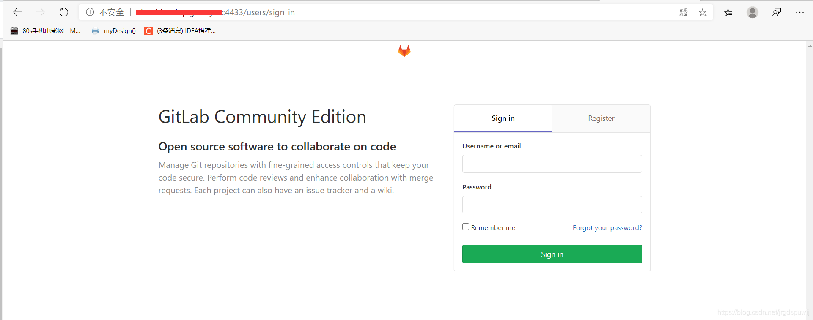Click the 'Username or email' label
This screenshot has width=813, height=320.
point(492,146)
